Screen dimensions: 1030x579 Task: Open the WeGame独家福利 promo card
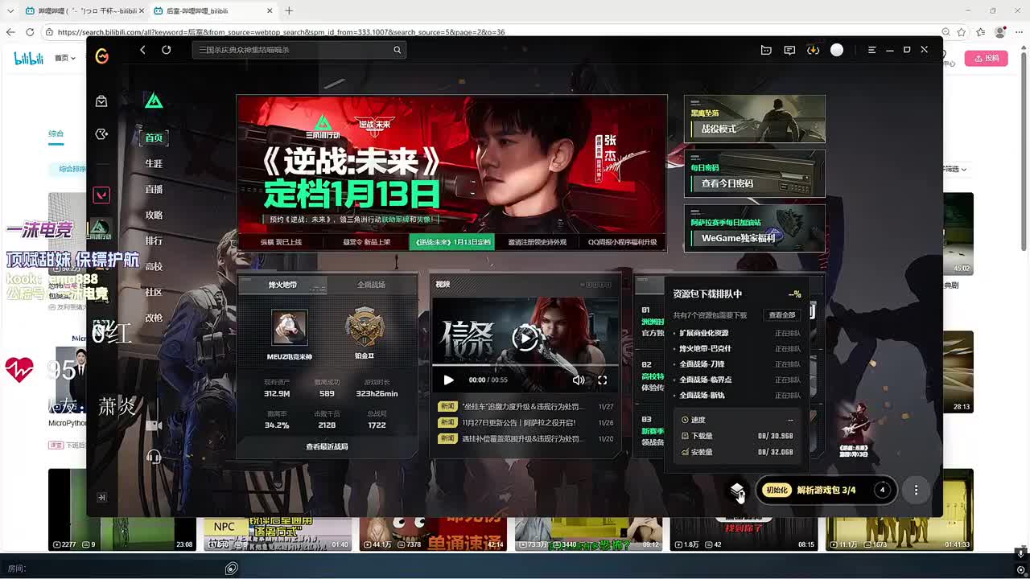point(754,228)
